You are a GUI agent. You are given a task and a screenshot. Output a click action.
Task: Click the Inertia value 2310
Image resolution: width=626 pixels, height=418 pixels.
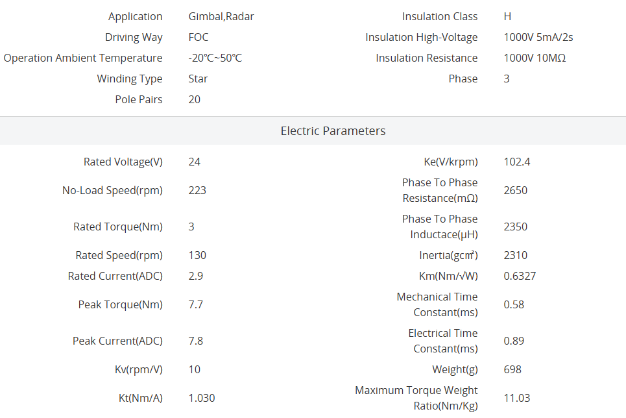[x=515, y=256]
